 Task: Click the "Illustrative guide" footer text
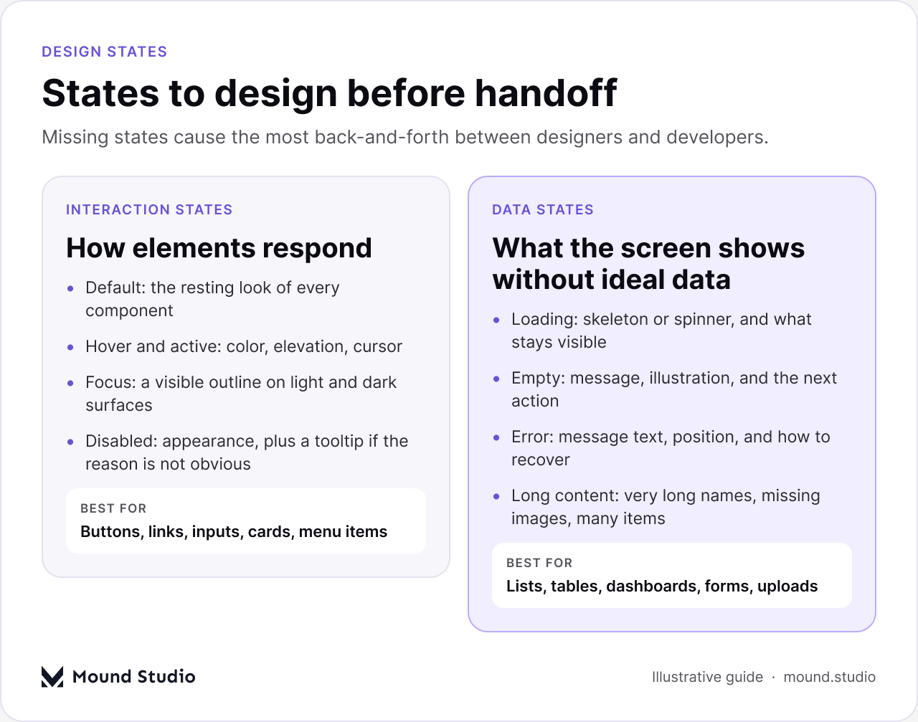(707, 677)
